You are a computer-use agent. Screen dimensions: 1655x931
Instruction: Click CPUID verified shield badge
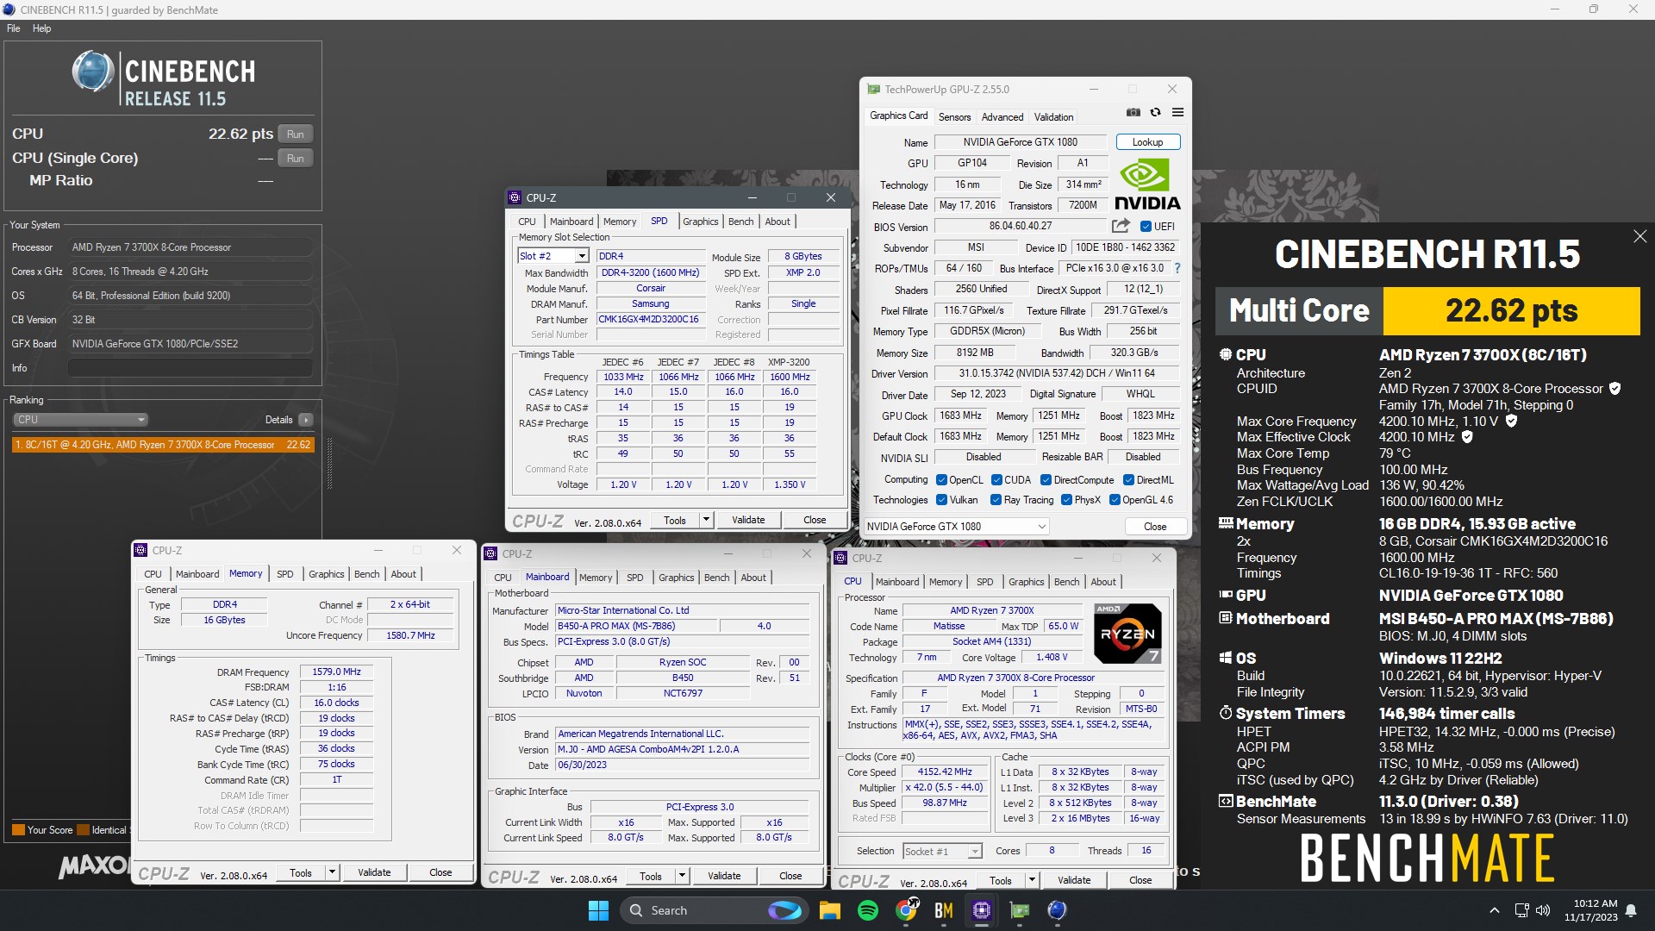point(1614,389)
